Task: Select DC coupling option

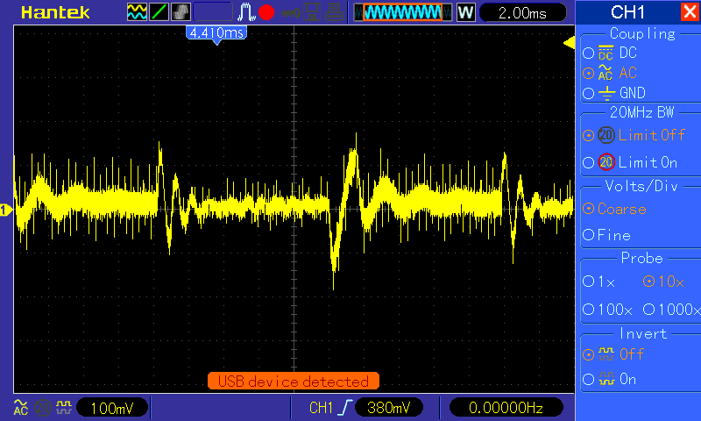Action: pos(610,53)
